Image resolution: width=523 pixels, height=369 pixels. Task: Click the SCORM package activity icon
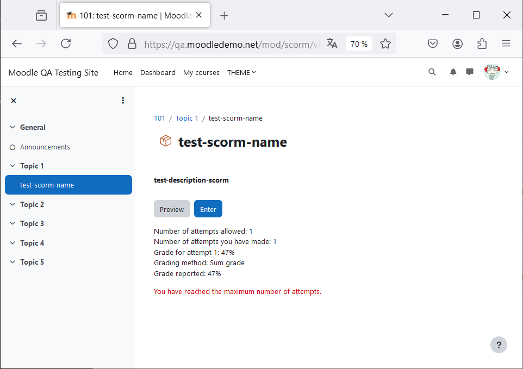click(165, 141)
